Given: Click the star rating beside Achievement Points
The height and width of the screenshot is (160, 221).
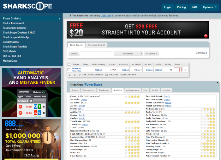Looking at the screenshot, I should coord(208,156).
